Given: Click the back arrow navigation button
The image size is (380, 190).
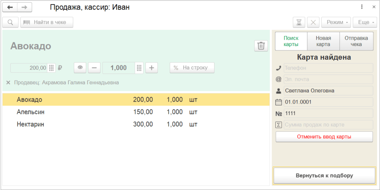Looking at the screenshot, I should [10, 7].
